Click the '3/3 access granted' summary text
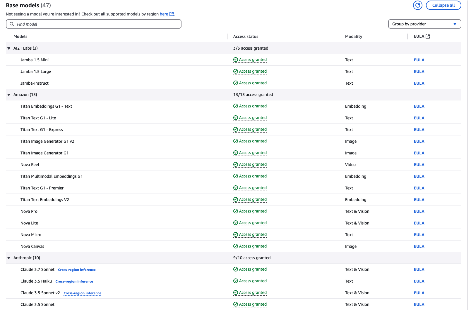471x310 pixels. (251, 48)
